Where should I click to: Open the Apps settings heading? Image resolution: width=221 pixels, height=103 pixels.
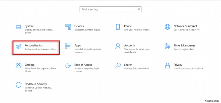click(x=78, y=46)
